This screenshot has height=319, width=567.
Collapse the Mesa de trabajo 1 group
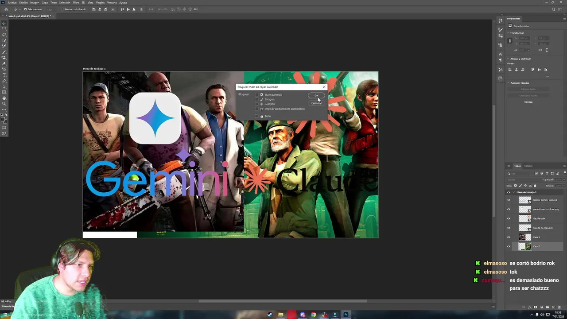point(514,192)
